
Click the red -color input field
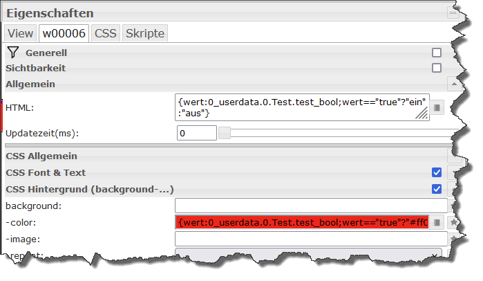(x=302, y=222)
